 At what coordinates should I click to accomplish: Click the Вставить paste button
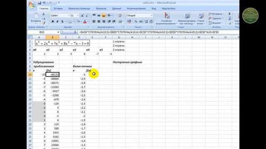click(36, 18)
